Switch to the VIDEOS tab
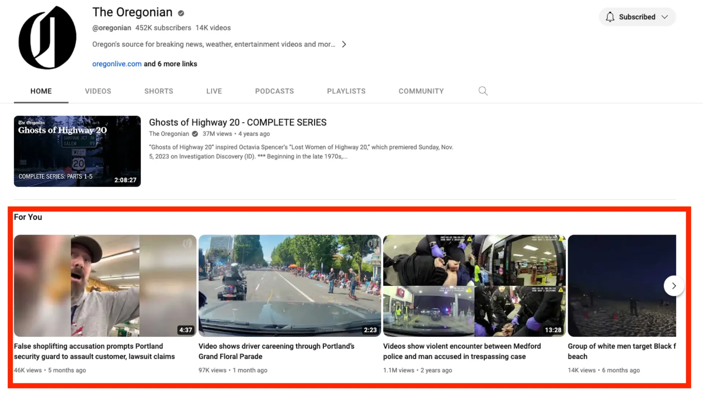703x395 pixels. point(98,91)
